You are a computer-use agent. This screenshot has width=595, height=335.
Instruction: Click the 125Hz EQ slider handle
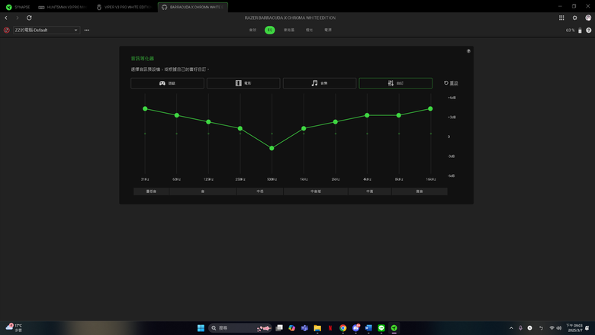208,122
